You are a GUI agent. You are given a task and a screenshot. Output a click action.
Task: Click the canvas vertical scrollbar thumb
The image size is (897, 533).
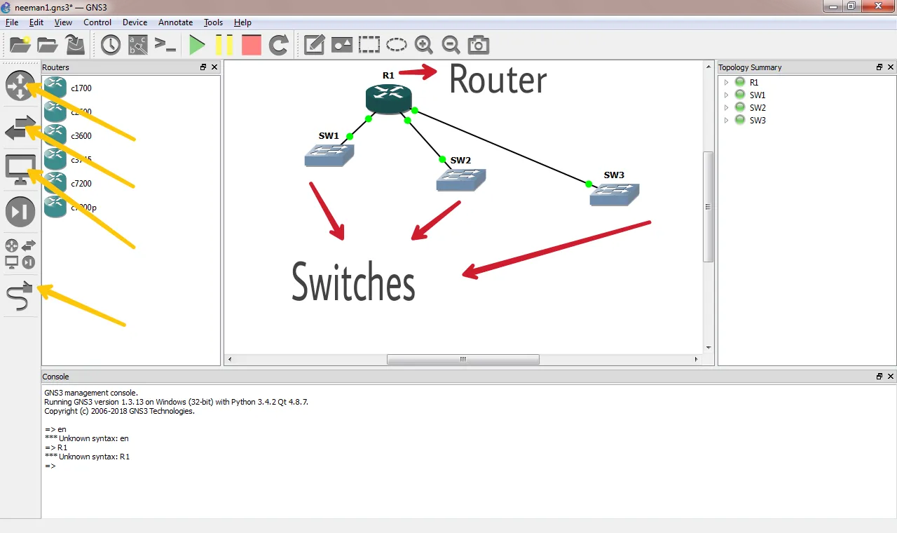tap(708, 207)
